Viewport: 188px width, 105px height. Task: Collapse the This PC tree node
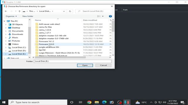click(4, 21)
